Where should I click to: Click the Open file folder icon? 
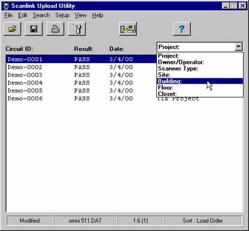tap(13, 29)
